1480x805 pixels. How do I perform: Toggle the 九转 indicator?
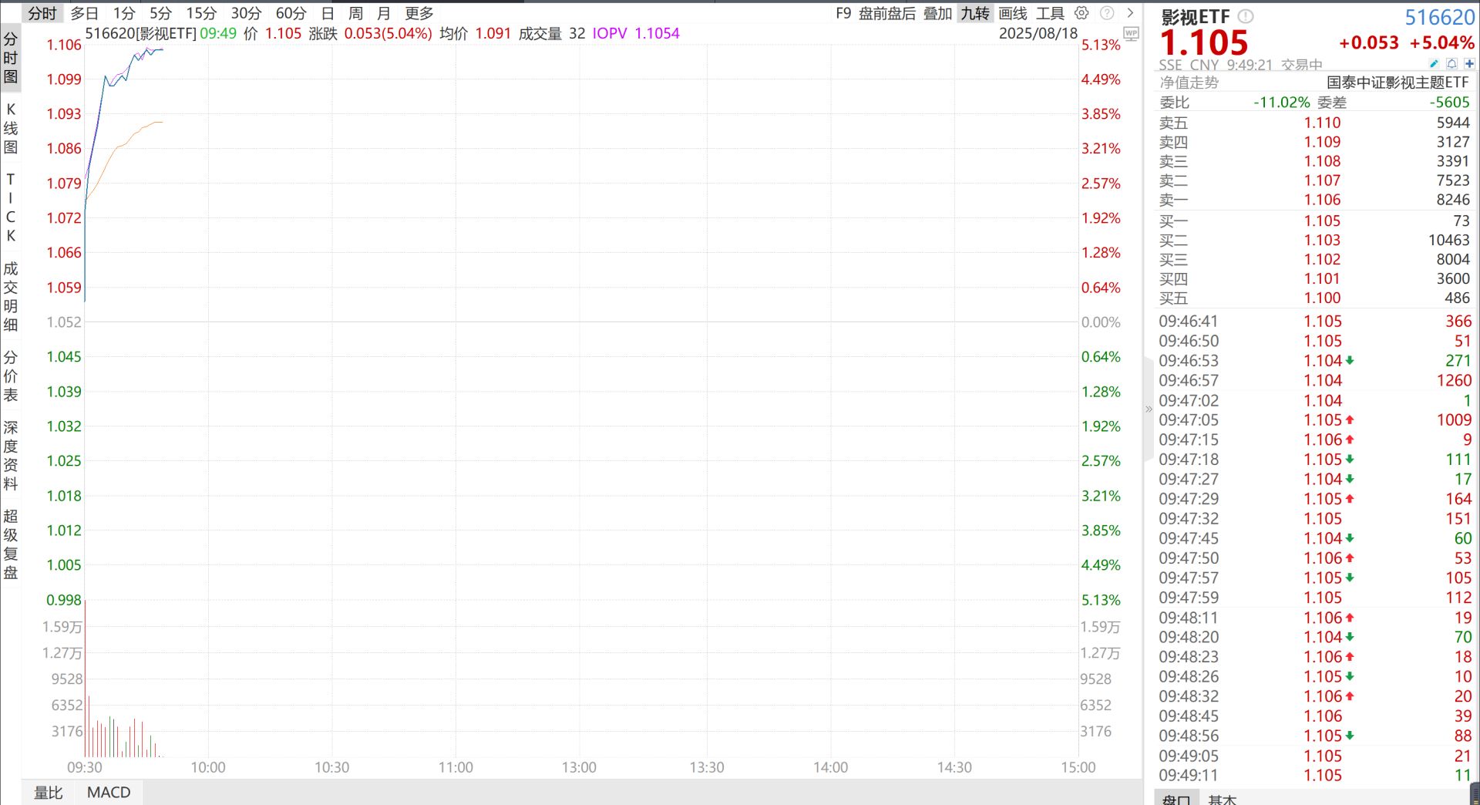[x=975, y=13]
